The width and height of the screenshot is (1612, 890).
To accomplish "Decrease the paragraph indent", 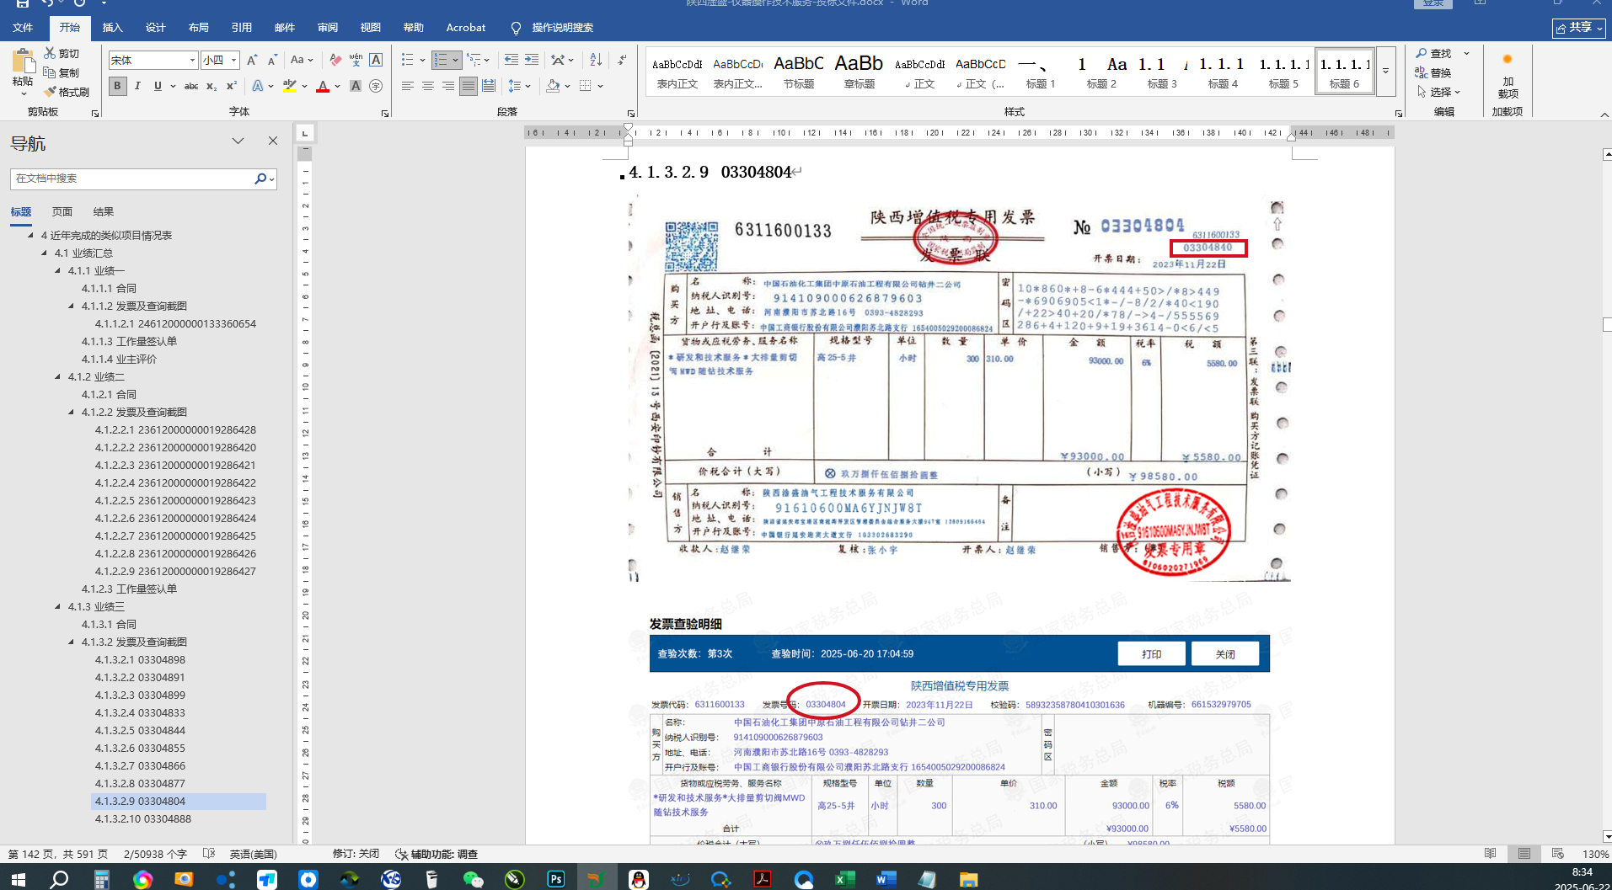I will (x=511, y=60).
